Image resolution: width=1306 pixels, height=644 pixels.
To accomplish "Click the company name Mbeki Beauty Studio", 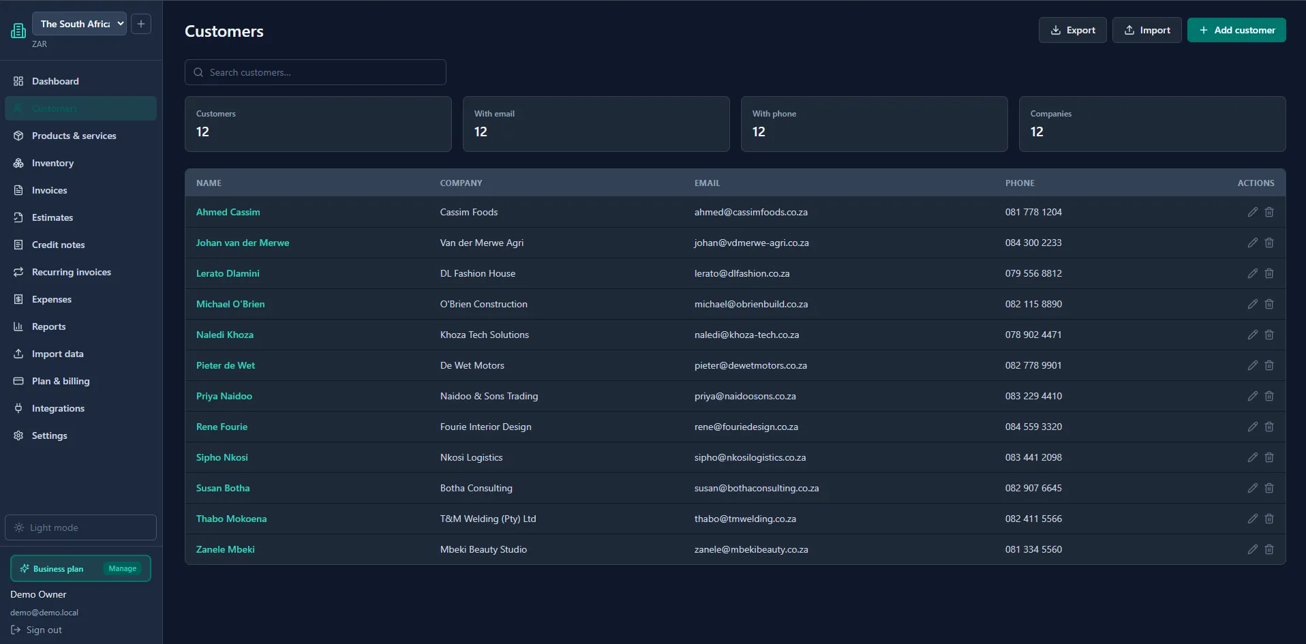I will pyautogui.click(x=483, y=549).
